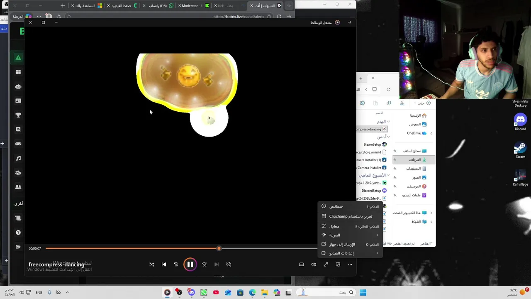Open subtitles and captions button
Screen dimensions: 531x299
pos(302,264)
